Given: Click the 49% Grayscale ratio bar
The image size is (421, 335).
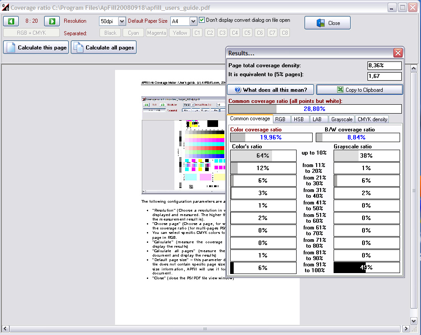Looking at the screenshot, I should pos(367,268).
